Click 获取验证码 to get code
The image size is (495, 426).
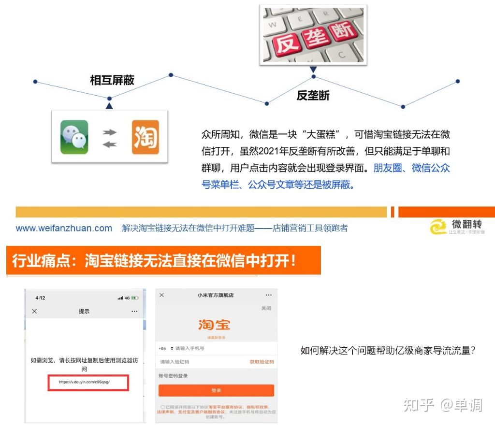click(262, 362)
